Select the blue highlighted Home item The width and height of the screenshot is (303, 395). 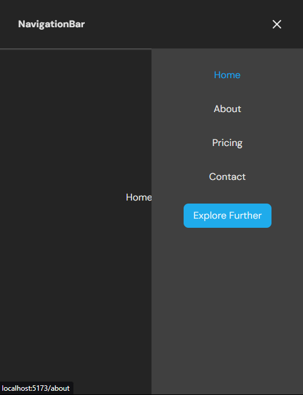(x=227, y=75)
